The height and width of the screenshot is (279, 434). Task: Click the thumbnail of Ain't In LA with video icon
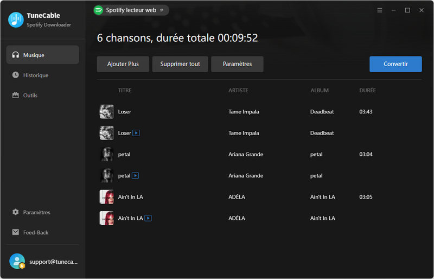106,218
